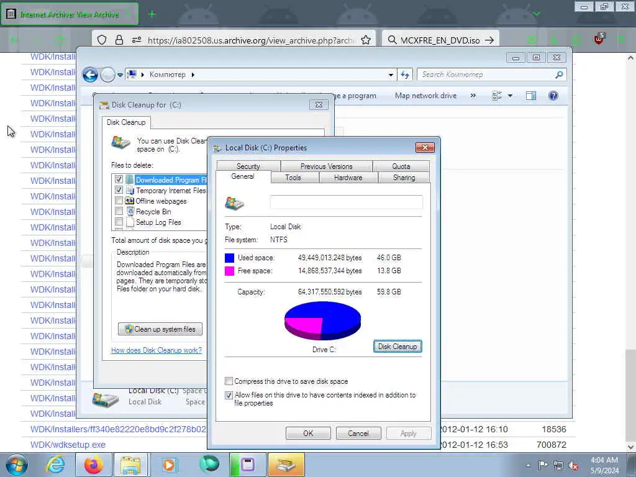Viewport: 636px width, 477px height.
Task: Open How does Disk Cleanup work link
Action: (156, 350)
